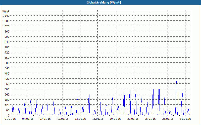Viewport: 201px width, 125px height.
Task: Click the 840 y-axis label
Action: tap(7, 42)
